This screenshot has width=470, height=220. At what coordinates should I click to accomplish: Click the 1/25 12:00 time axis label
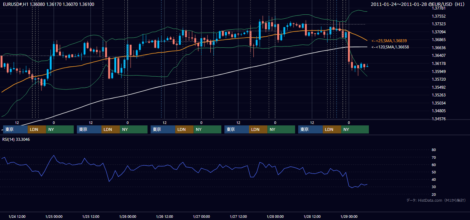(91, 216)
